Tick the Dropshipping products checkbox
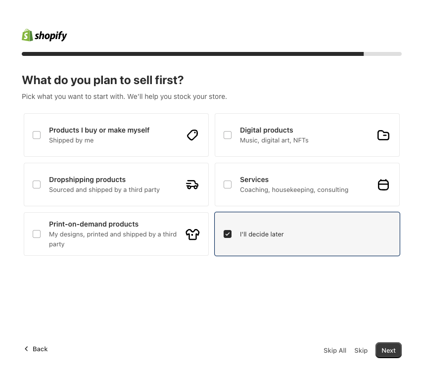 click(x=37, y=185)
